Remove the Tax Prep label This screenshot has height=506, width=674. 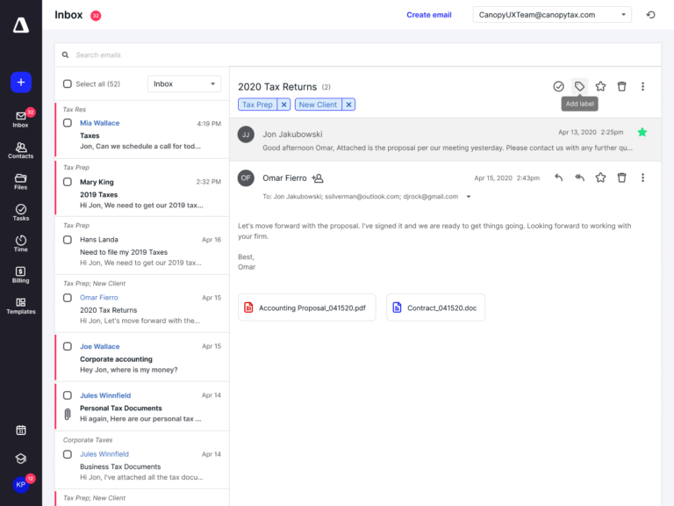click(283, 105)
